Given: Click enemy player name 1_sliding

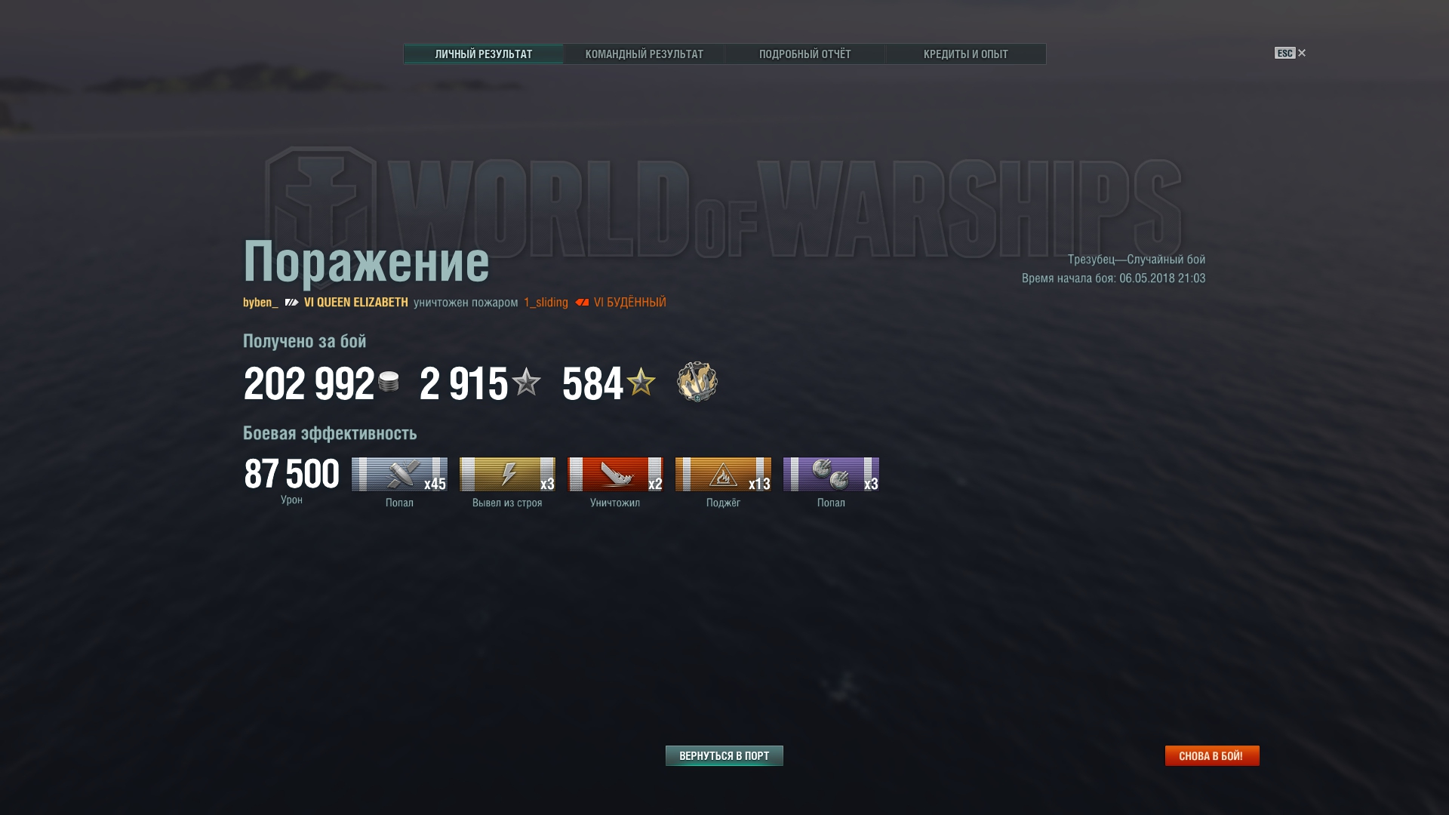Looking at the screenshot, I should pyautogui.click(x=546, y=303).
